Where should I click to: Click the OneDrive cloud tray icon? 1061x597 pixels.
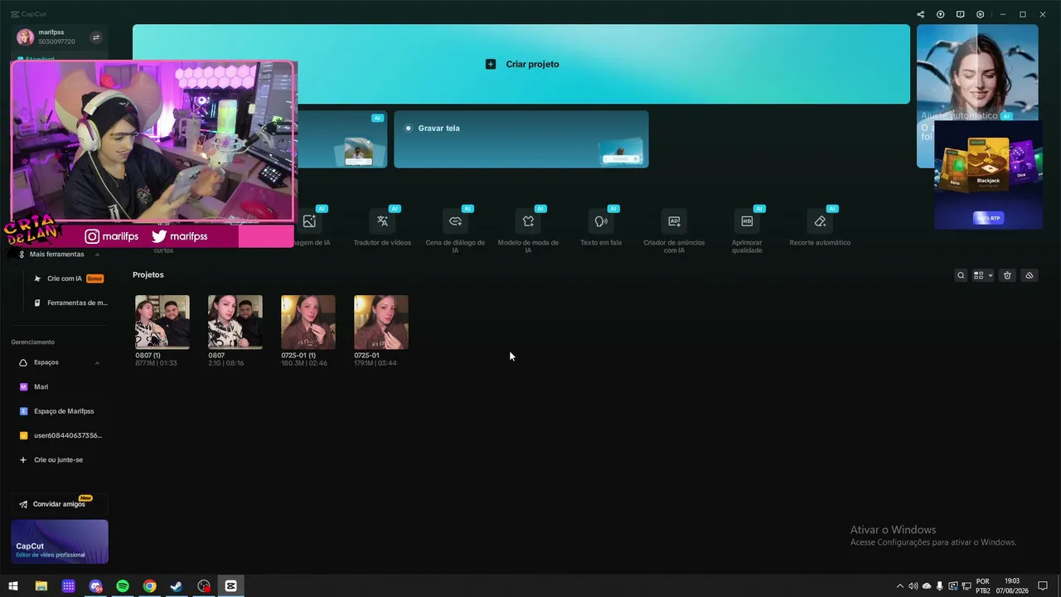[927, 586]
